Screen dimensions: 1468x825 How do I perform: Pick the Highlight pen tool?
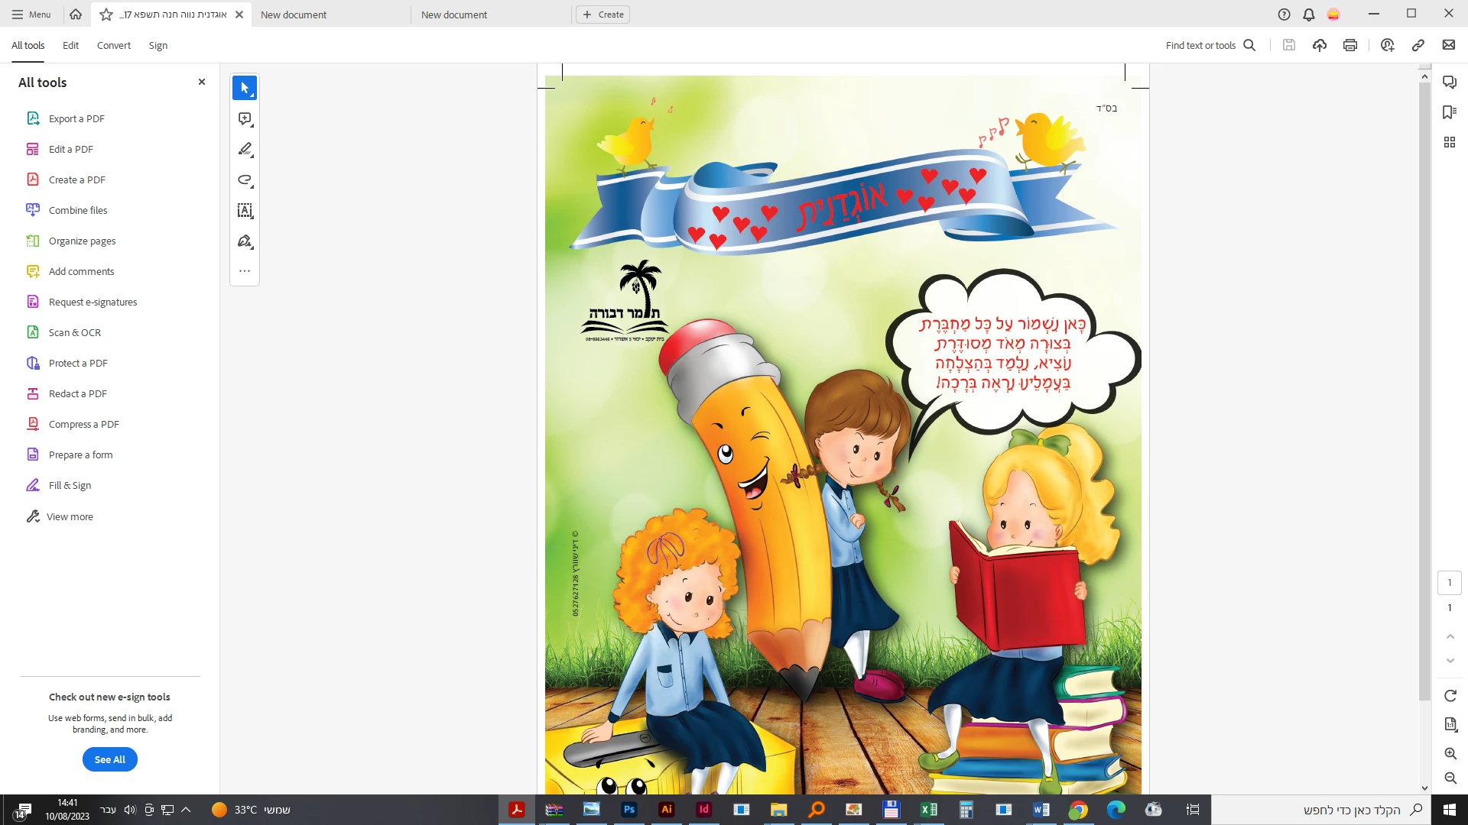coord(245,150)
